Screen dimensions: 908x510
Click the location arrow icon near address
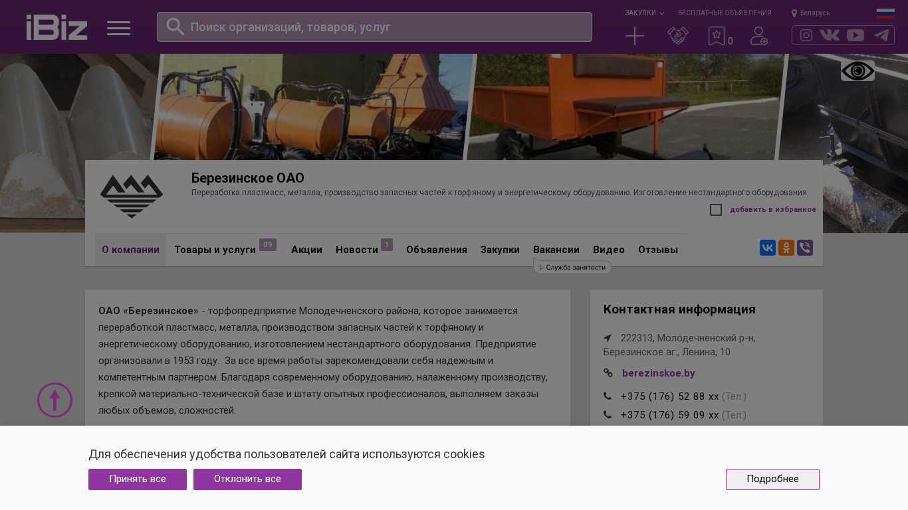click(608, 338)
